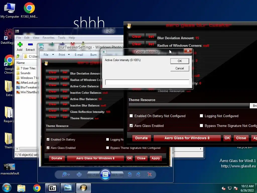
Task: Open the 7-Zip Edit menu
Action: [x=27, y=38]
